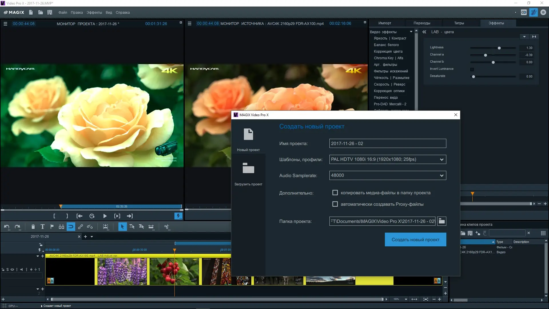
Task: Open the templates and profiles dropdown
Action: tap(441, 160)
